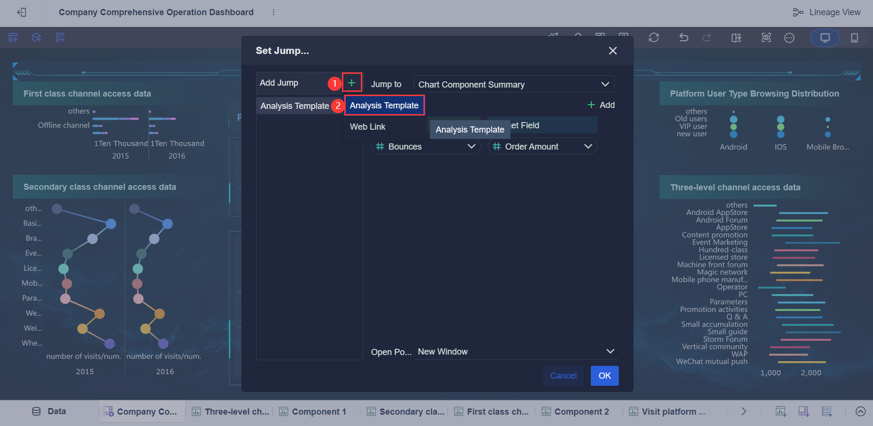Click the more options ellipsis icon
873x426 pixels.
[789, 37]
